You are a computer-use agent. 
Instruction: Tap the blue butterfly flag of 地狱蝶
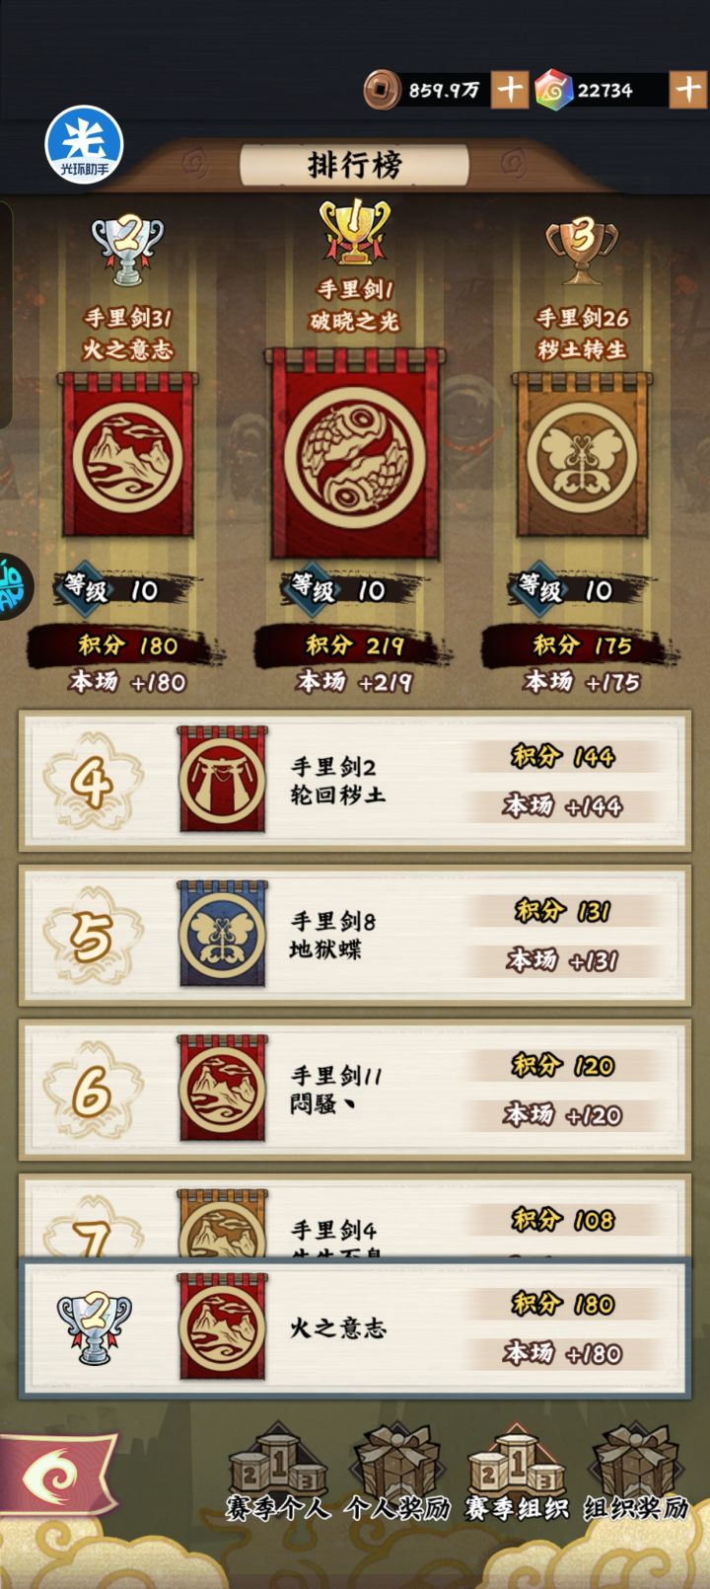pyautogui.click(x=222, y=934)
